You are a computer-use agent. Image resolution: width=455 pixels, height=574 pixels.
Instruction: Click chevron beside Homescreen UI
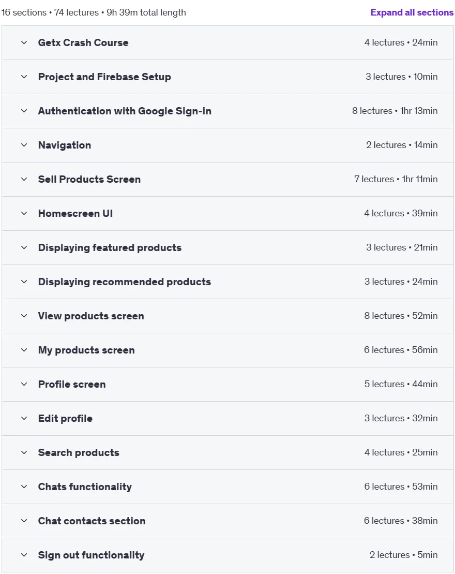point(24,213)
